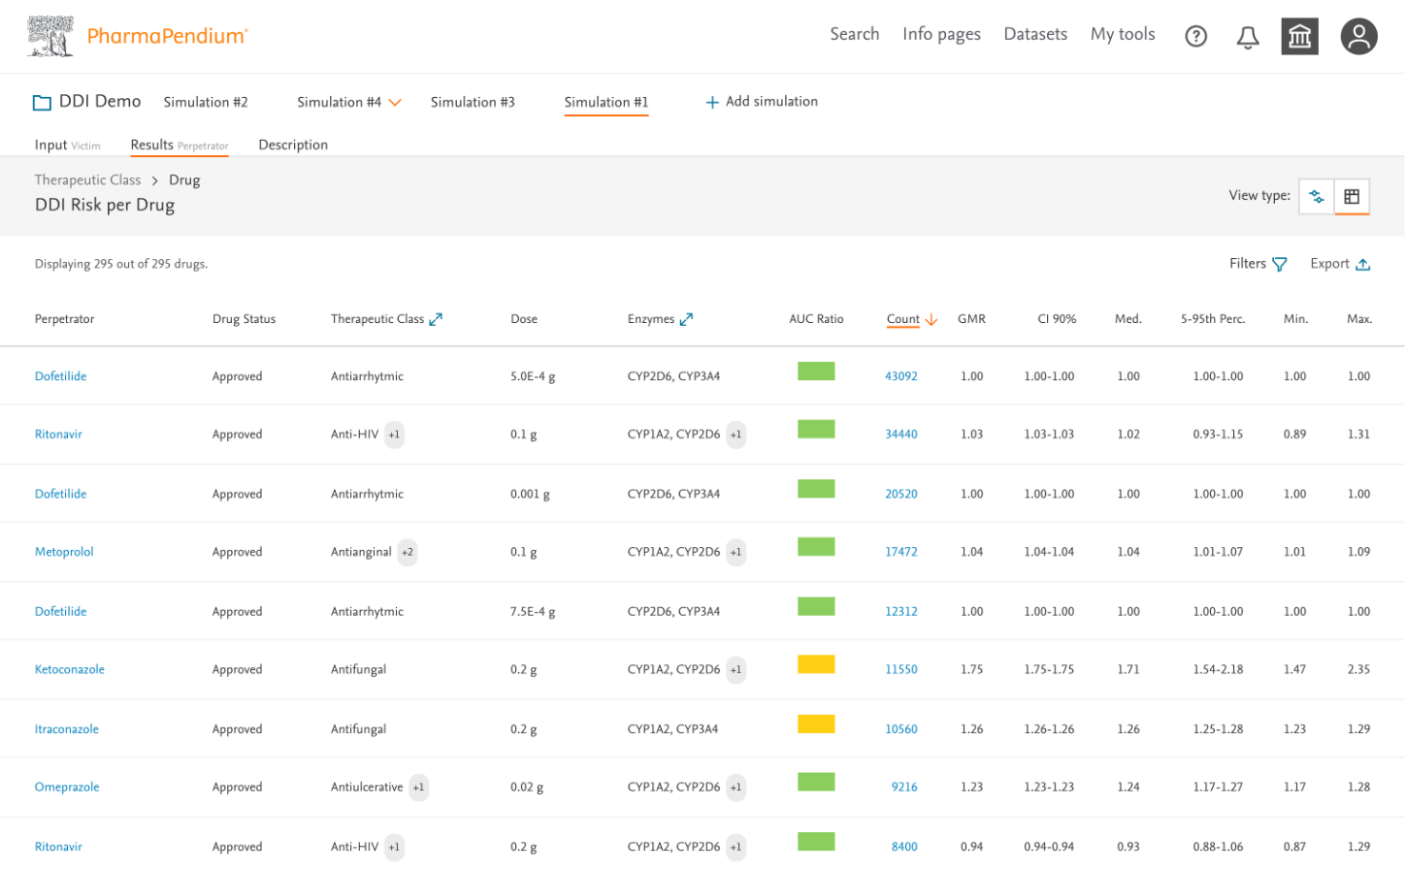Viewport: 1406px width, 871px height.
Task: Switch to chart view type
Action: pyautogui.click(x=1316, y=196)
